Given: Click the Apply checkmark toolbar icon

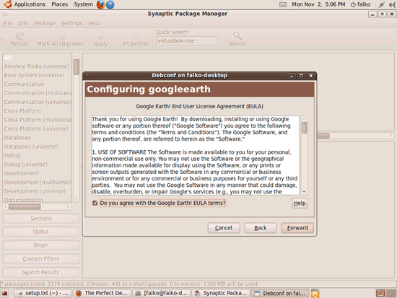Looking at the screenshot, I should click(102, 36).
